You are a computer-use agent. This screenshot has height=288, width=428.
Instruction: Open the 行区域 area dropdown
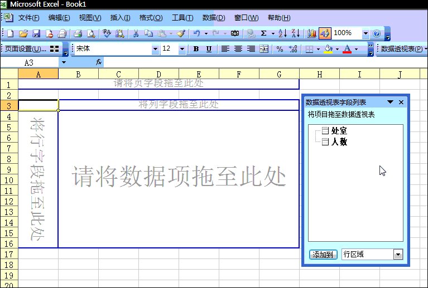(398, 255)
